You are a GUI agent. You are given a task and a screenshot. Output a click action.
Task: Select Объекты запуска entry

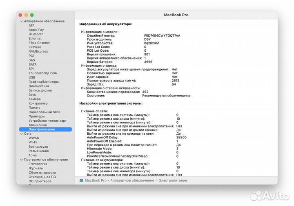[x=42, y=173]
